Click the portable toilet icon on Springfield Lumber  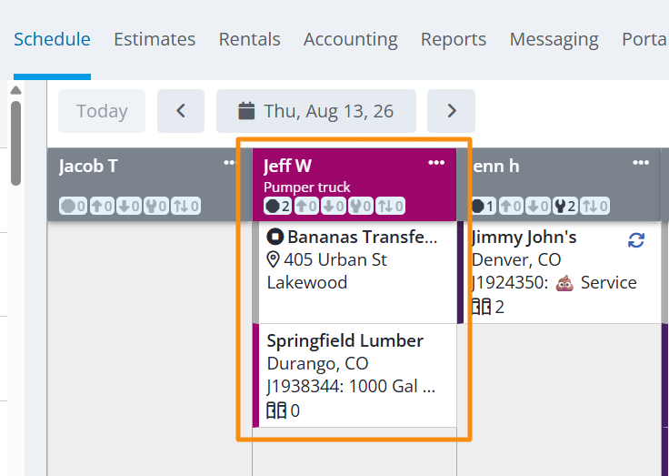pos(276,410)
